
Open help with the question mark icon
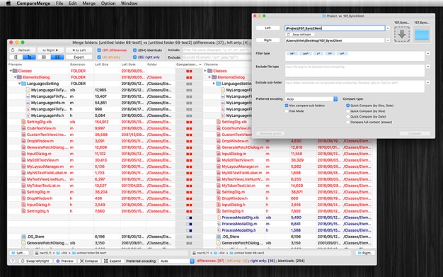[x=13, y=261]
